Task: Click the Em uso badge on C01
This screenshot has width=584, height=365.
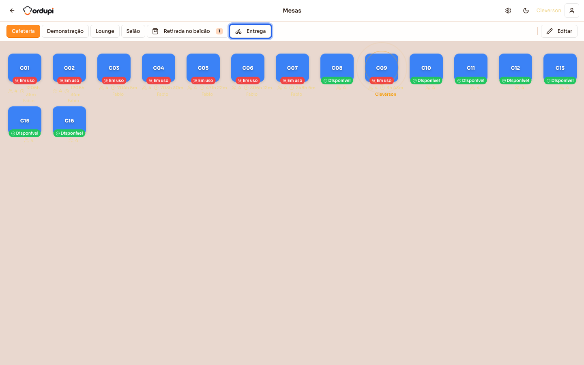Action: pyautogui.click(x=25, y=81)
